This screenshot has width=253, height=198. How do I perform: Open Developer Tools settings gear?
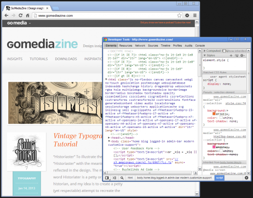246,178
